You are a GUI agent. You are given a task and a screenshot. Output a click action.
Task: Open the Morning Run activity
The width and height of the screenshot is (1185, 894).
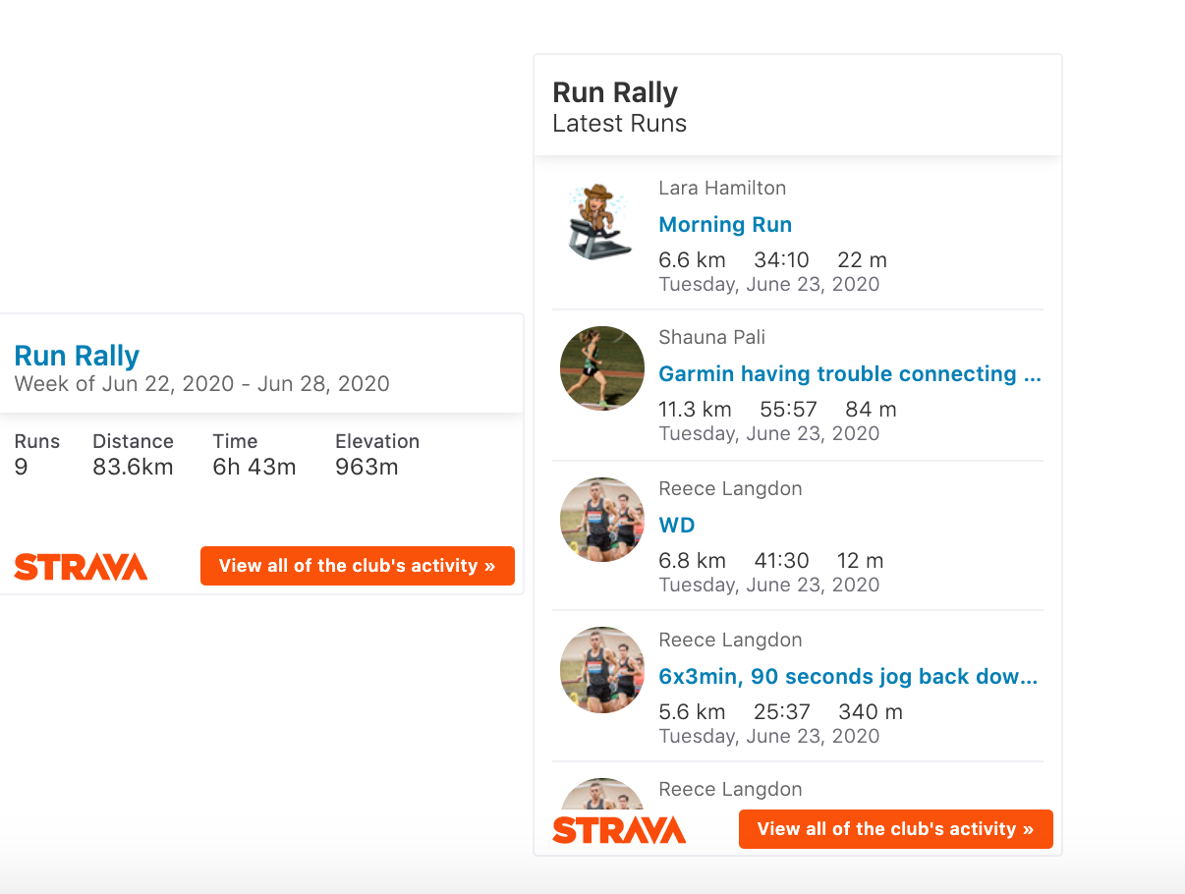point(724,224)
